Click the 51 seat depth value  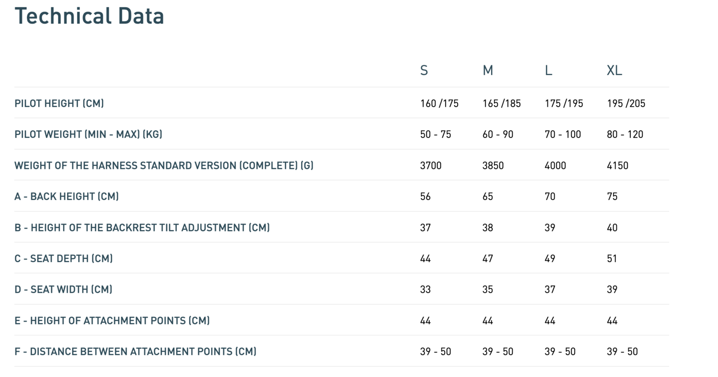coord(612,258)
